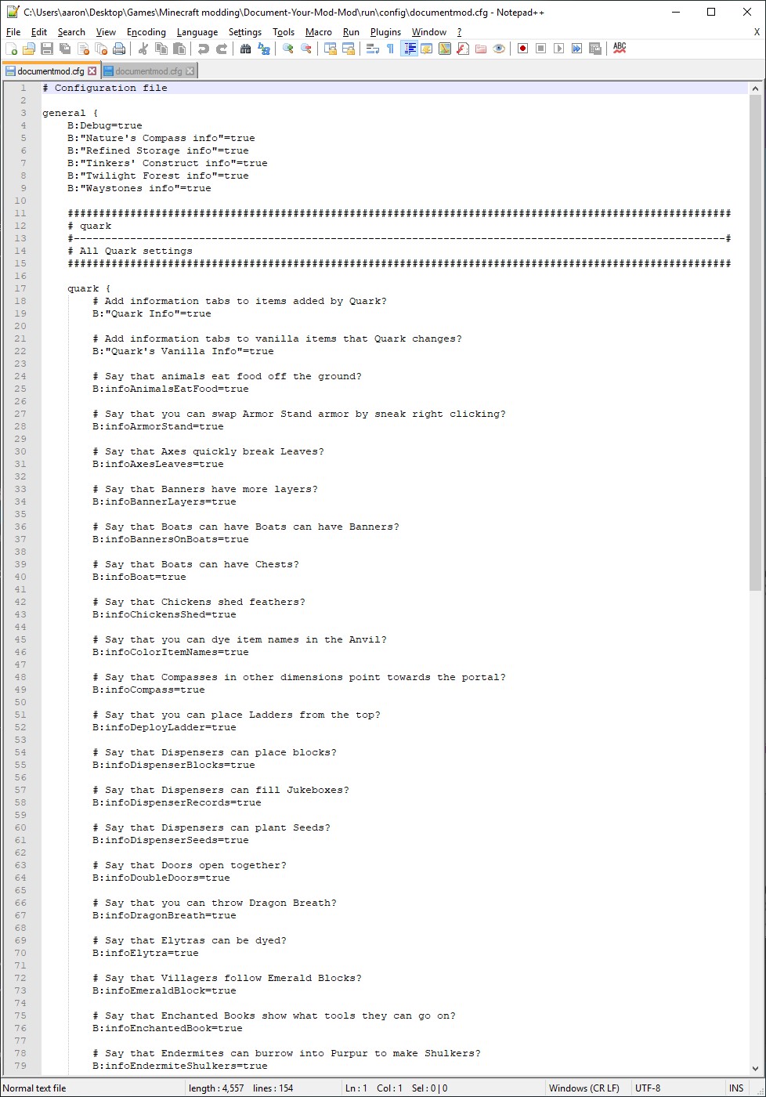
Task: Toggle Word Wrap toolbar button
Action: (373, 49)
